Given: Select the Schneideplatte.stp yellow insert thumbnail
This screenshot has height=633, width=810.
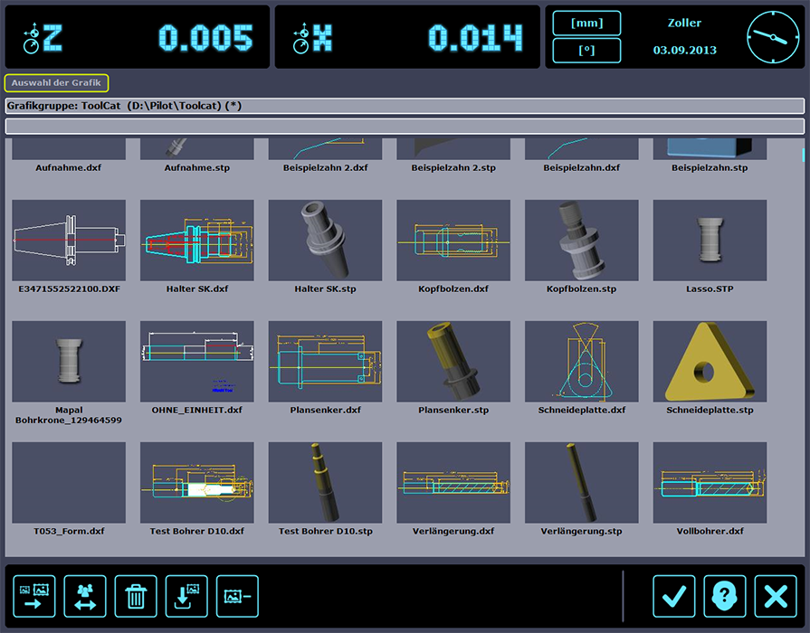Looking at the screenshot, I should [710, 362].
